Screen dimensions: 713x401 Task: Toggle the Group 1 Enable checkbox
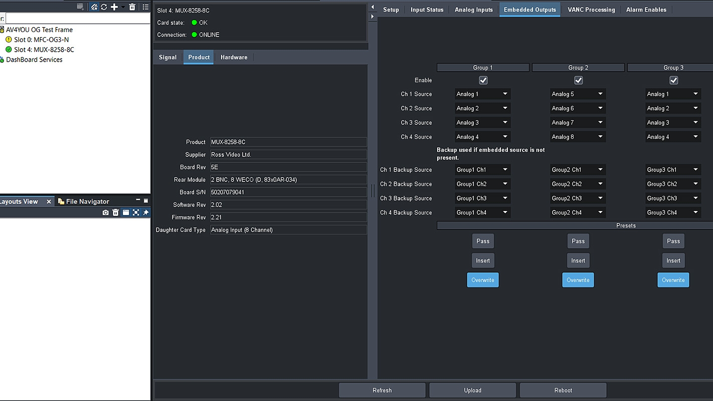(483, 80)
